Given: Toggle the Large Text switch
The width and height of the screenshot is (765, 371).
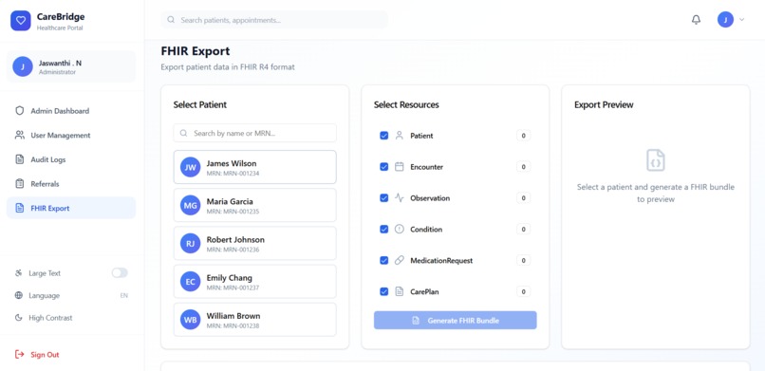Looking at the screenshot, I should [x=120, y=272].
